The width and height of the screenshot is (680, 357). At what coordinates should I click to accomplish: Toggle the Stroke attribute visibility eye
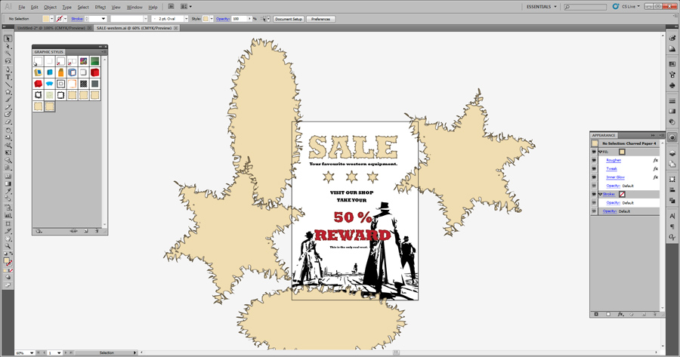tap(594, 194)
